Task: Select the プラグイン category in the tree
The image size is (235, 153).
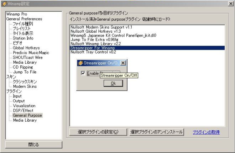Action: click(14, 91)
